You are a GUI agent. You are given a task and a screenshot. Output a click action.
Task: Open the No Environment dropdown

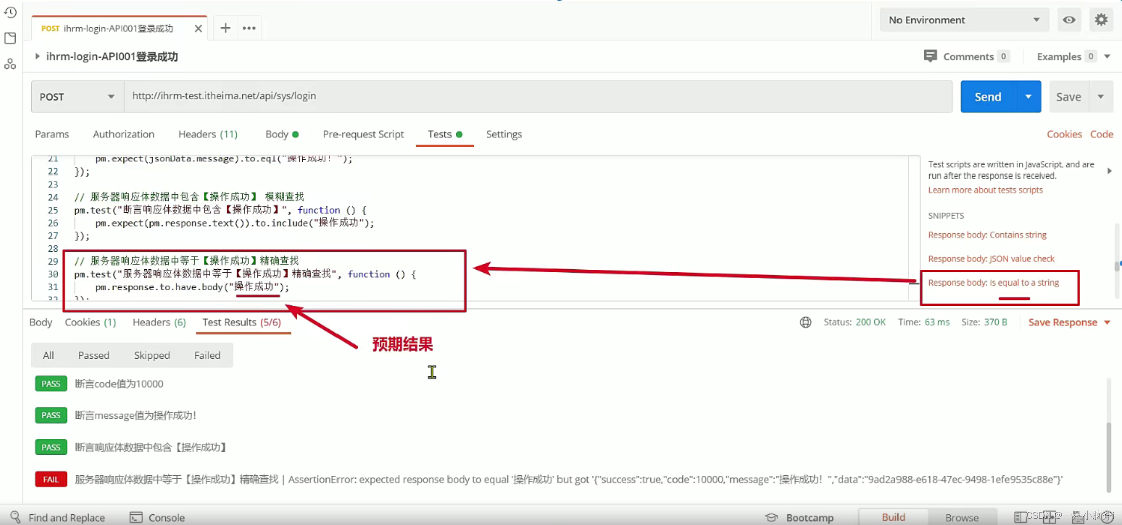coord(964,20)
